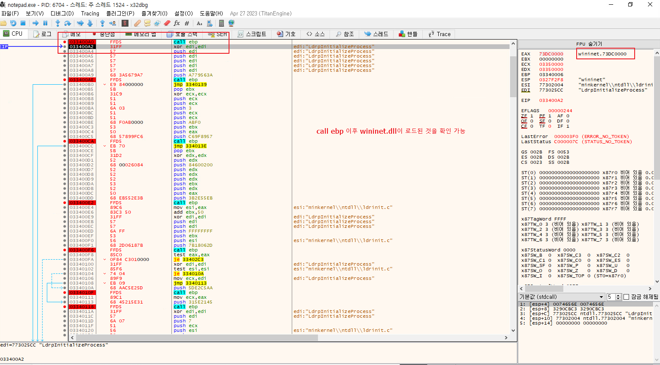Viewport: 660px width, 365px height.
Task: Toggle breakpoint dot at address 033400A0
Action: (65, 42)
